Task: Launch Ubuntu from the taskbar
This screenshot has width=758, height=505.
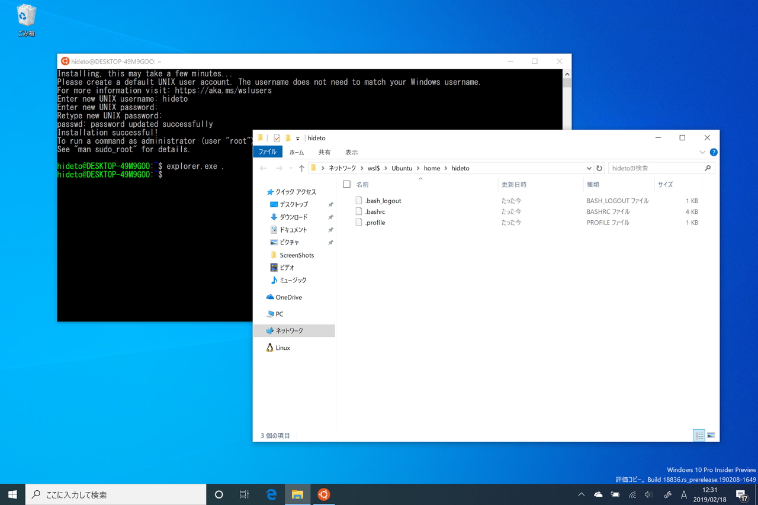Action: [323, 494]
